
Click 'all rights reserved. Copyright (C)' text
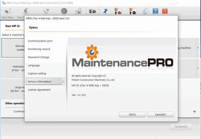pyautogui.click(x=89, y=76)
